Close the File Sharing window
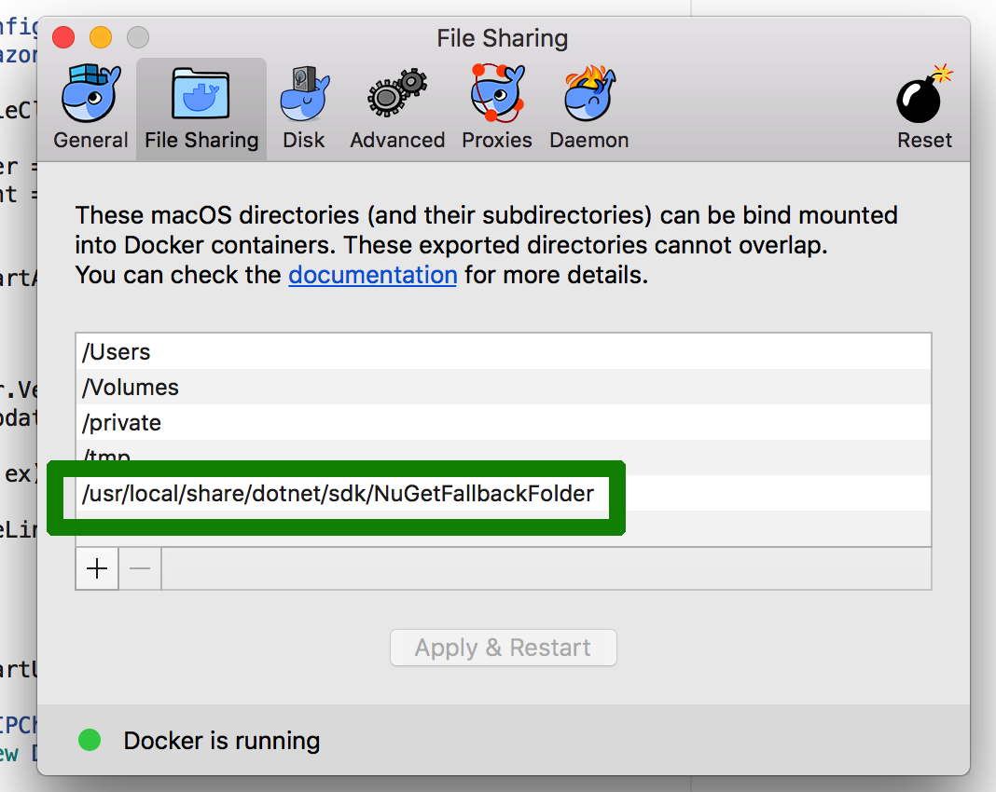 point(63,38)
